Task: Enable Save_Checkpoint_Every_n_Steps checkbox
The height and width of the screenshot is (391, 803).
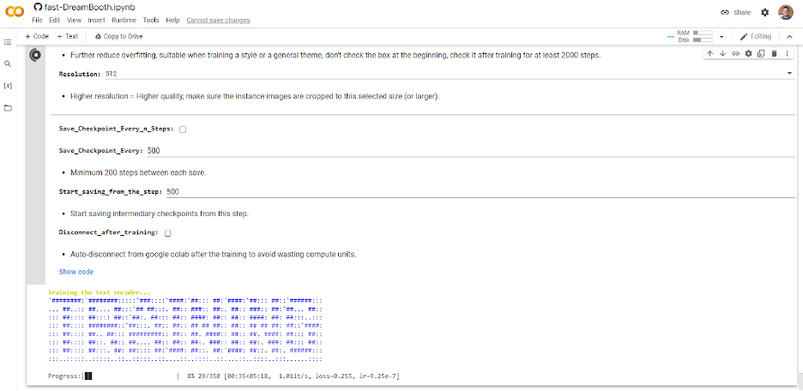Action: click(183, 129)
